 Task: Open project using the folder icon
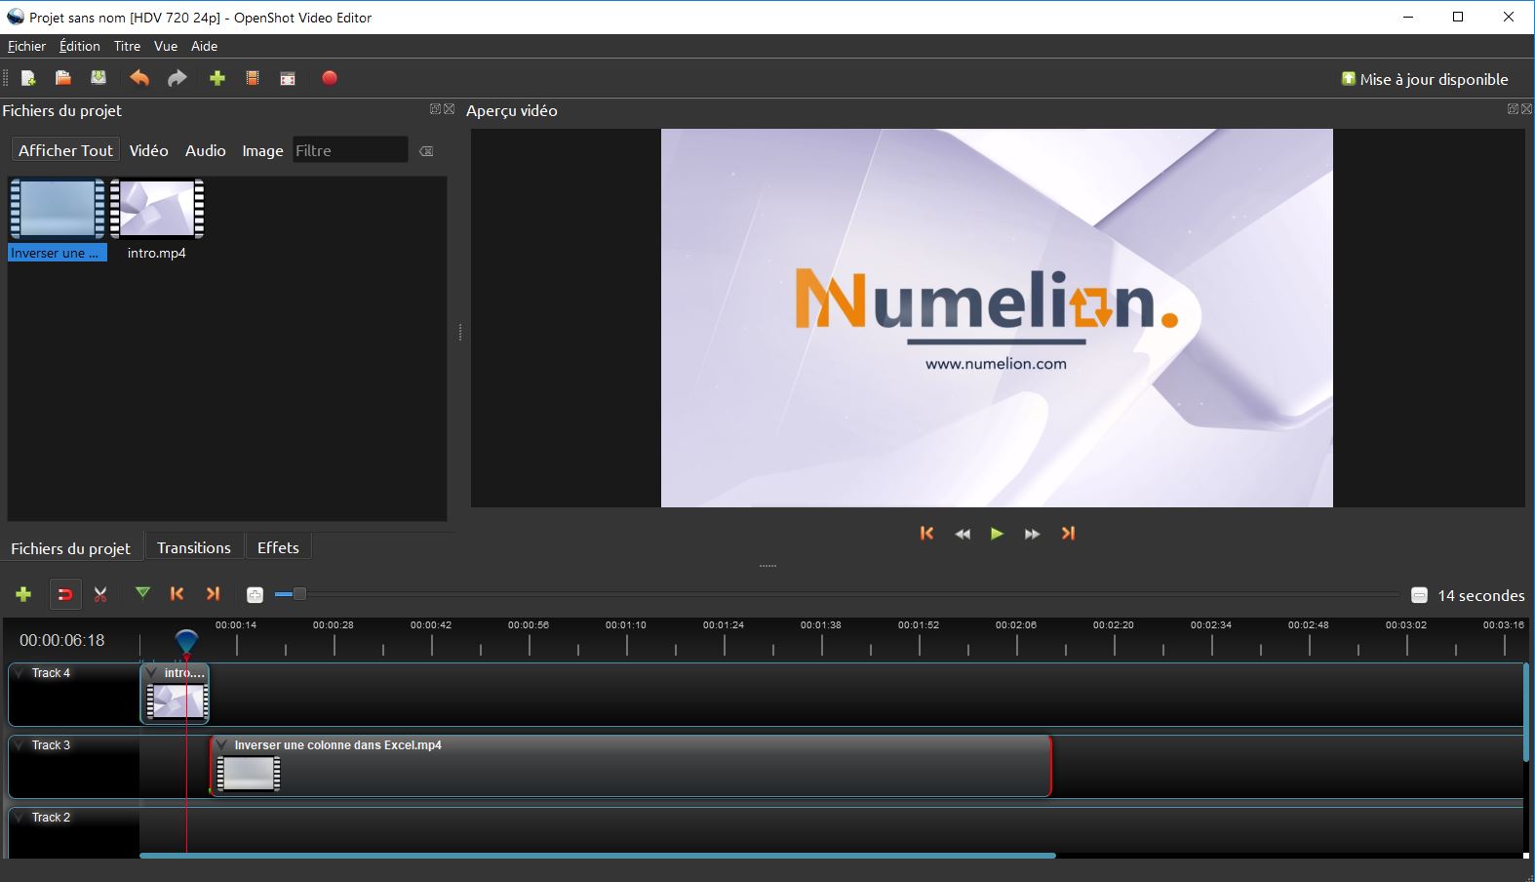click(x=63, y=79)
